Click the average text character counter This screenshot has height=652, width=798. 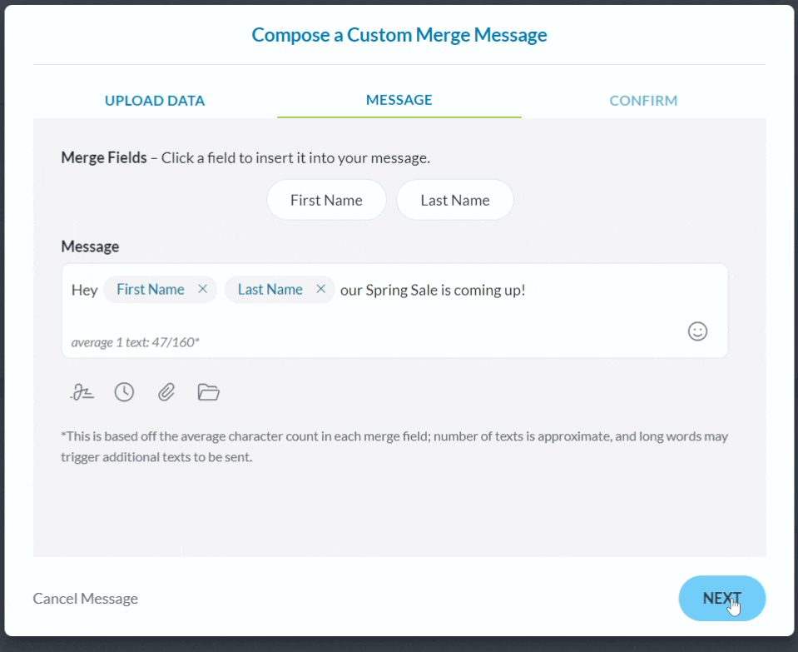[136, 341]
